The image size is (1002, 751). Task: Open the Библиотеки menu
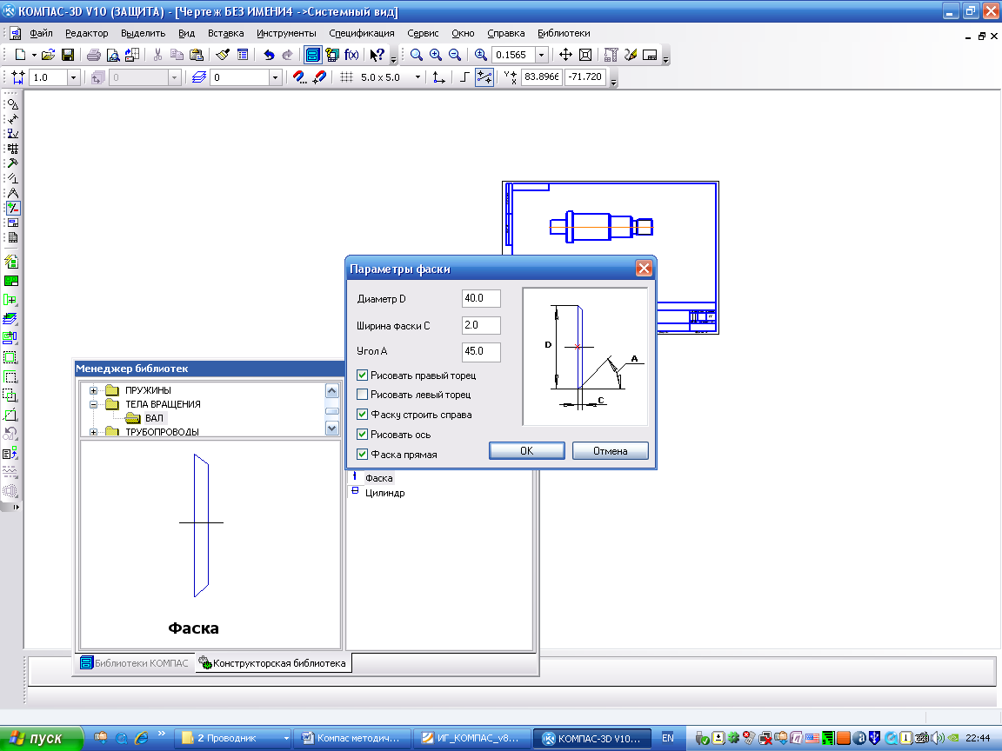click(564, 33)
